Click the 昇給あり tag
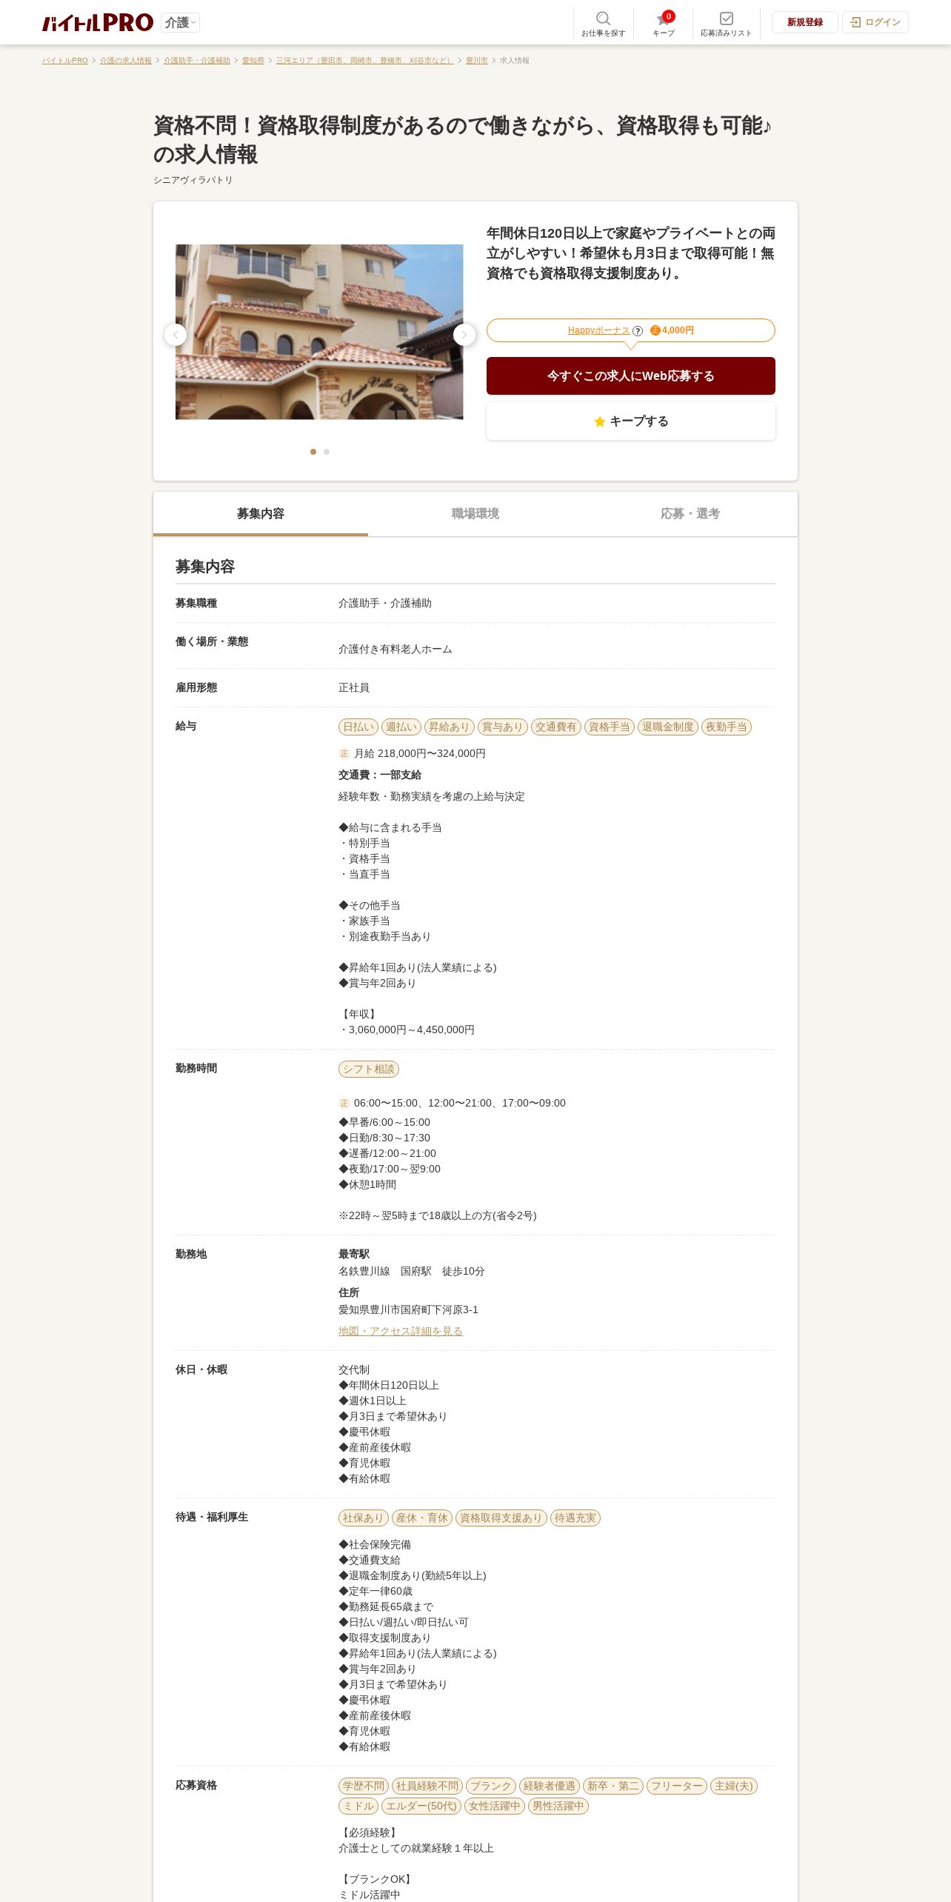 450,727
